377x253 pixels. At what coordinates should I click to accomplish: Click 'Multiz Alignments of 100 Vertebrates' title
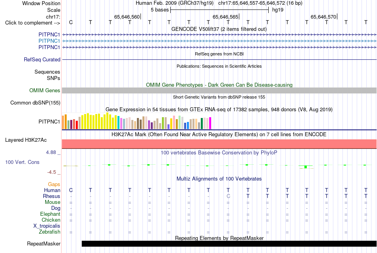[219, 179]
